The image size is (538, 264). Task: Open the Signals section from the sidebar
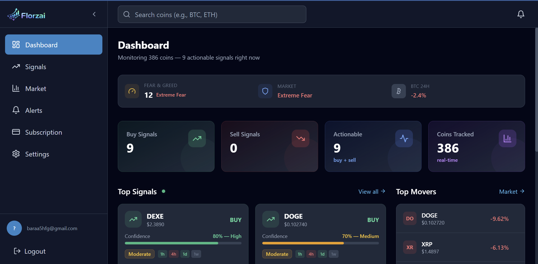(35, 67)
